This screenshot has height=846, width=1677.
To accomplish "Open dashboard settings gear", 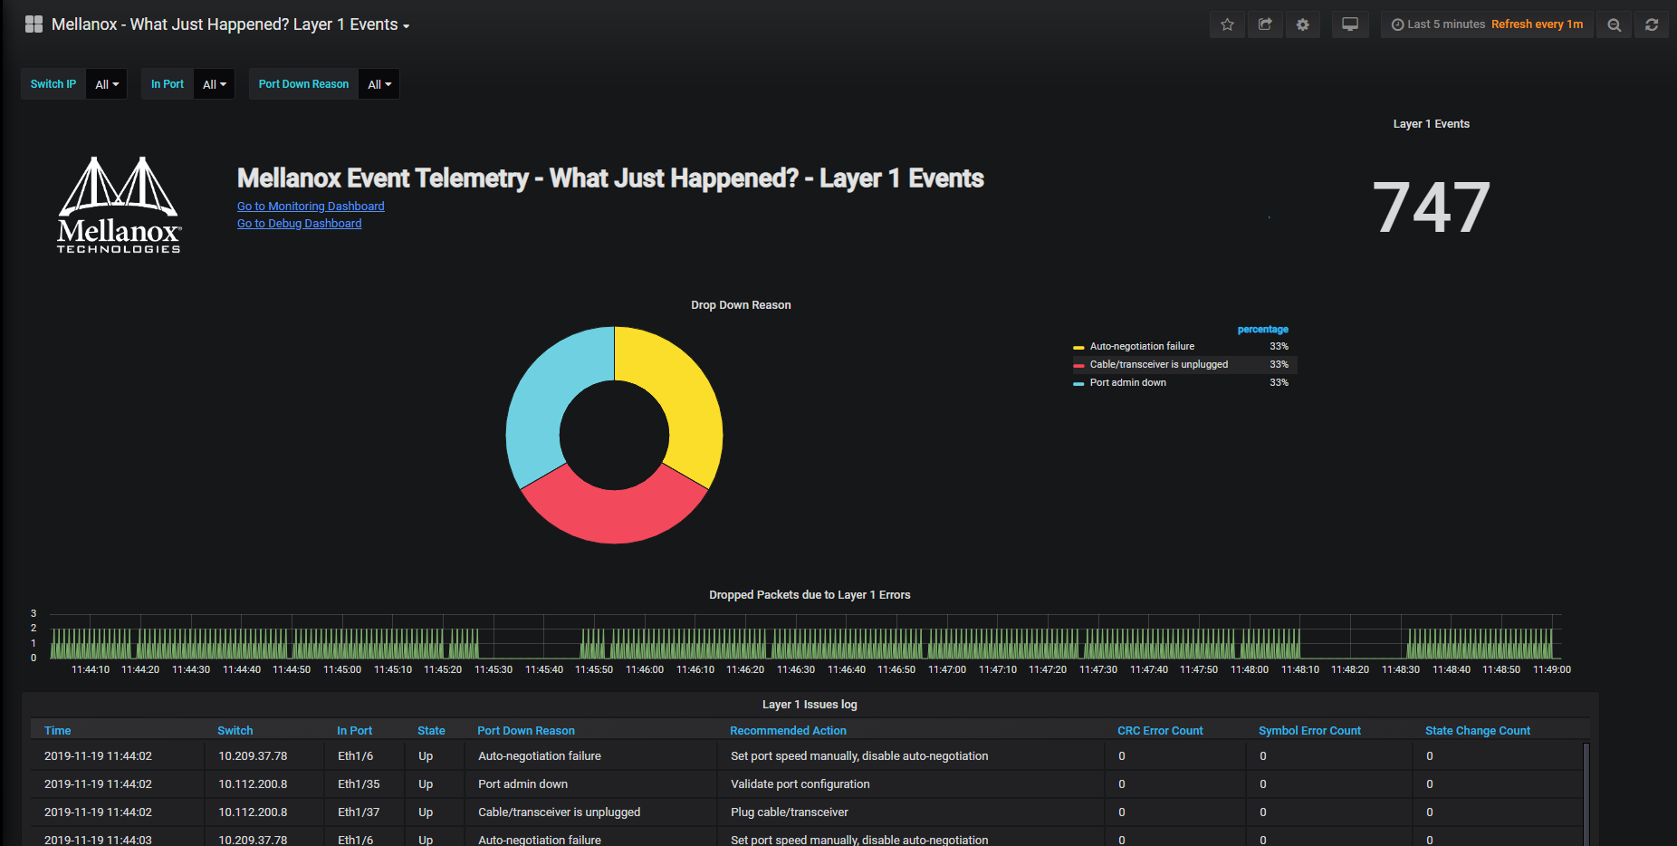I will [1302, 24].
